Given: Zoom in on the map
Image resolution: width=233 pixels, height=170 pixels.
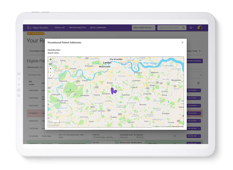Looking at the screenshot, I should point(51,69).
